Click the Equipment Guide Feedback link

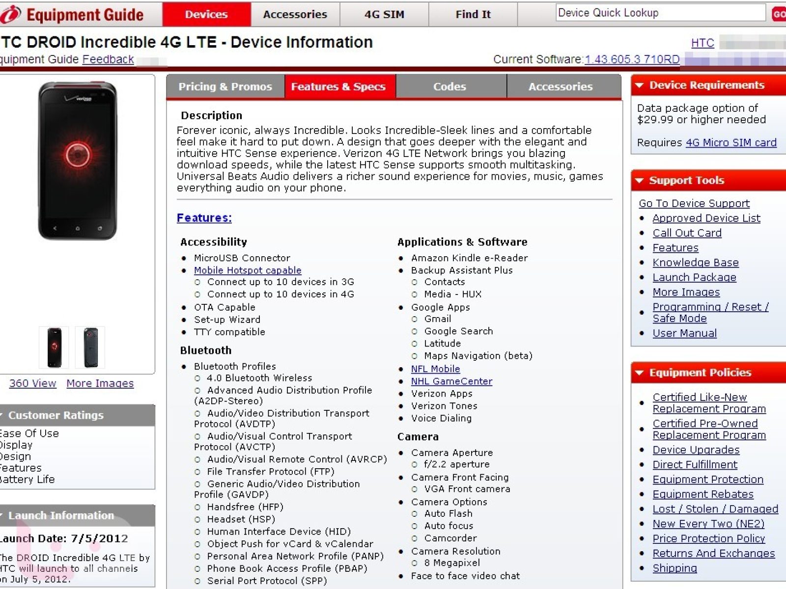pos(108,59)
